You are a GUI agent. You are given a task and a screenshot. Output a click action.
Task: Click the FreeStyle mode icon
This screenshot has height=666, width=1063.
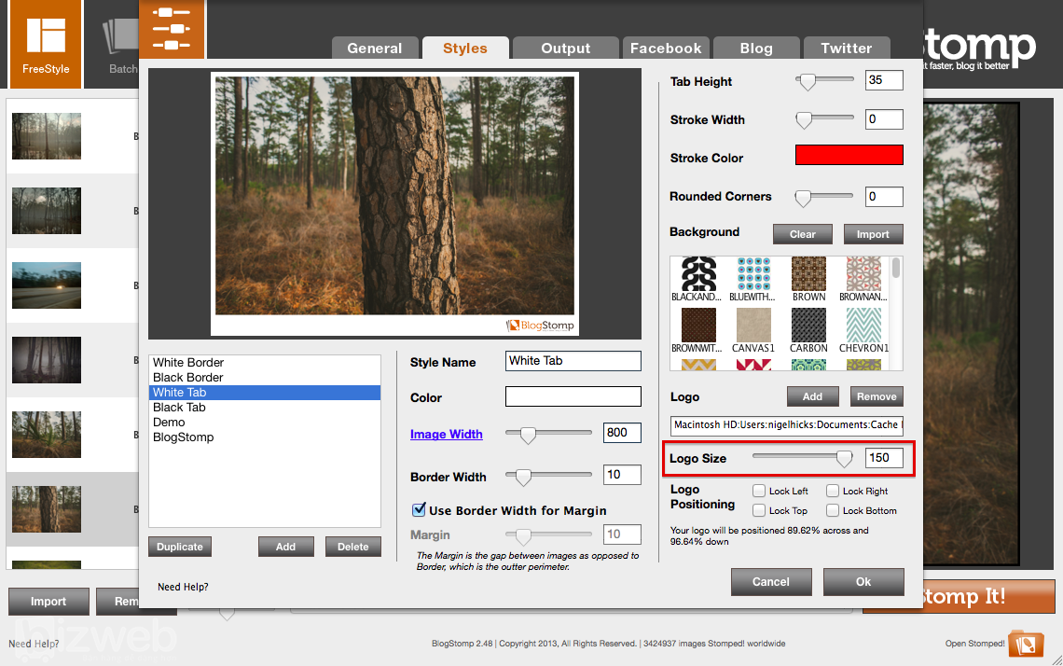coord(46,42)
